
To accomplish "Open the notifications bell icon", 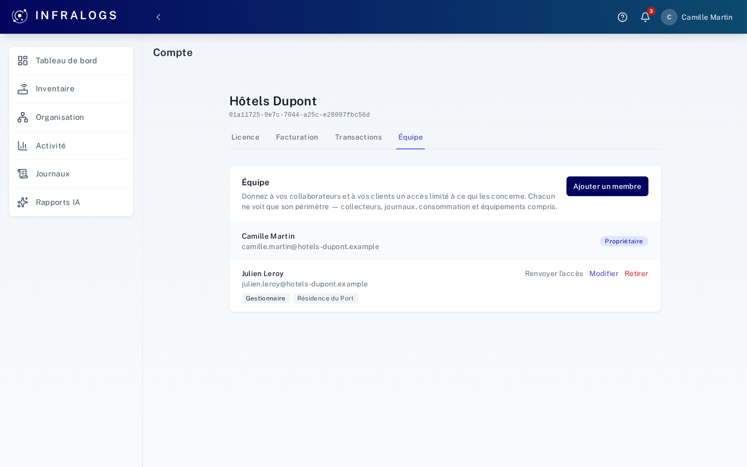I will click(x=645, y=17).
